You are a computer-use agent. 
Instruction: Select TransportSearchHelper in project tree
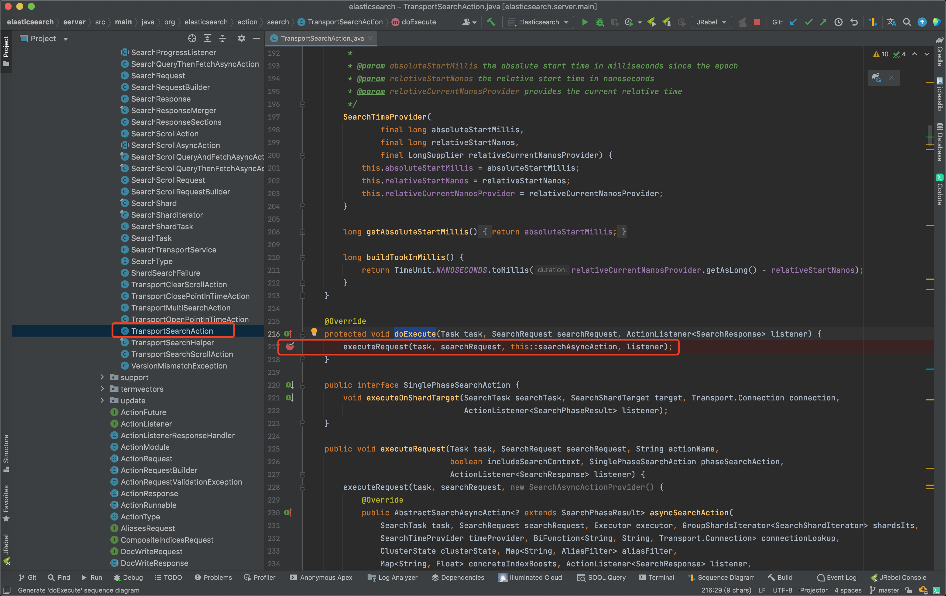(x=172, y=342)
